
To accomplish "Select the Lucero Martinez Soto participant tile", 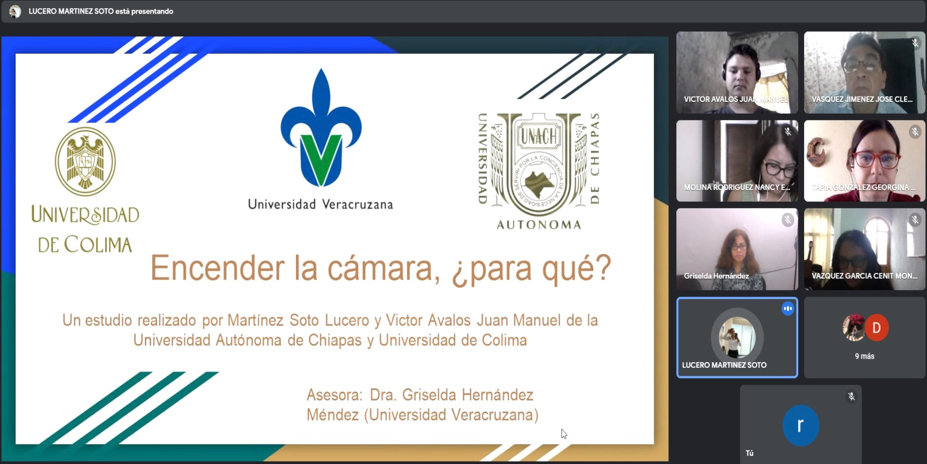I will [x=737, y=338].
